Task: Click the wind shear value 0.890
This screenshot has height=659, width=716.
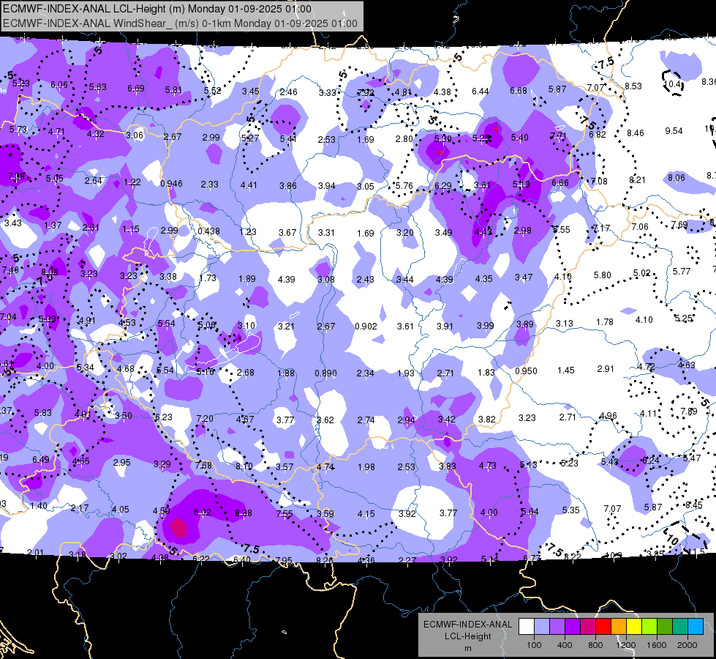Action: pyautogui.click(x=325, y=373)
